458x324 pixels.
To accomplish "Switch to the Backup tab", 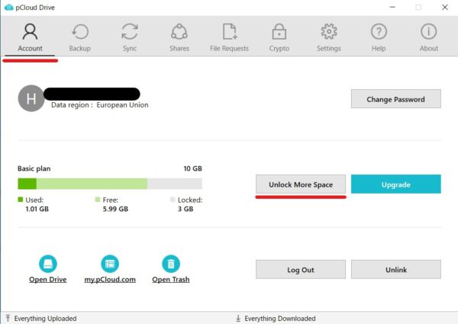I will click(x=79, y=37).
